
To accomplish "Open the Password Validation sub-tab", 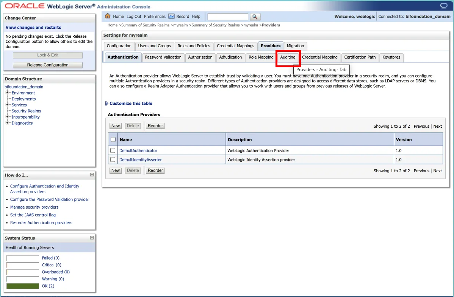I will point(163,57).
